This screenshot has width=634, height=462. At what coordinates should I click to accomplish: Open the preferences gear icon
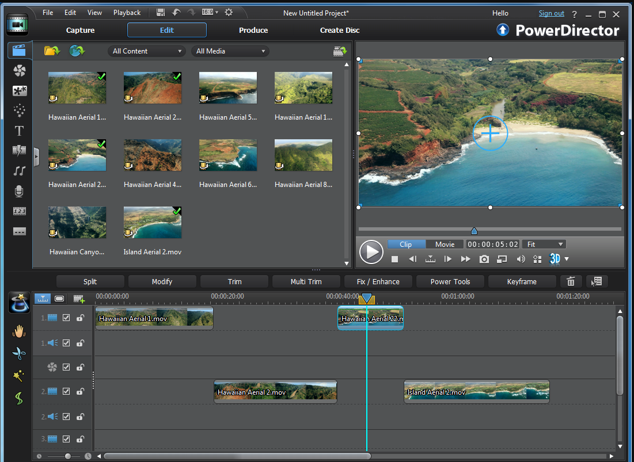pyautogui.click(x=229, y=13)
